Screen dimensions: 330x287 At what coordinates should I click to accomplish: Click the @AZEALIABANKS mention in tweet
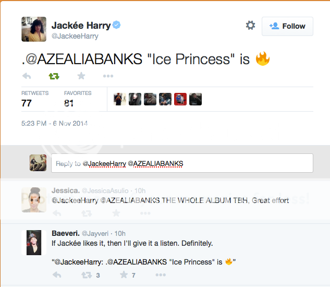tap(84, 59)
